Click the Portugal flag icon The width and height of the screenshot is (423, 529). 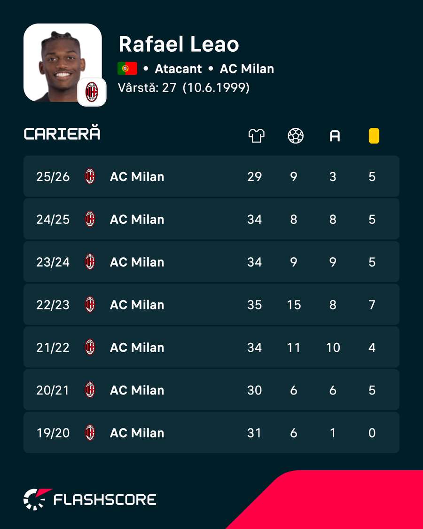(127, 69)
